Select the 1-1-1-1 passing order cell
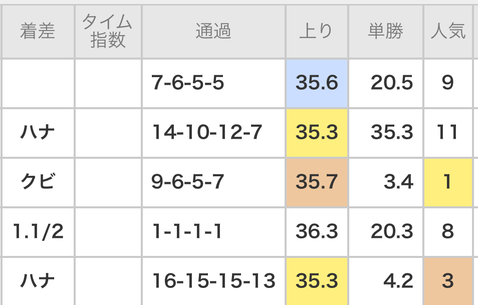The height and width of the screenshot is (305, 478). coord(187,232)
